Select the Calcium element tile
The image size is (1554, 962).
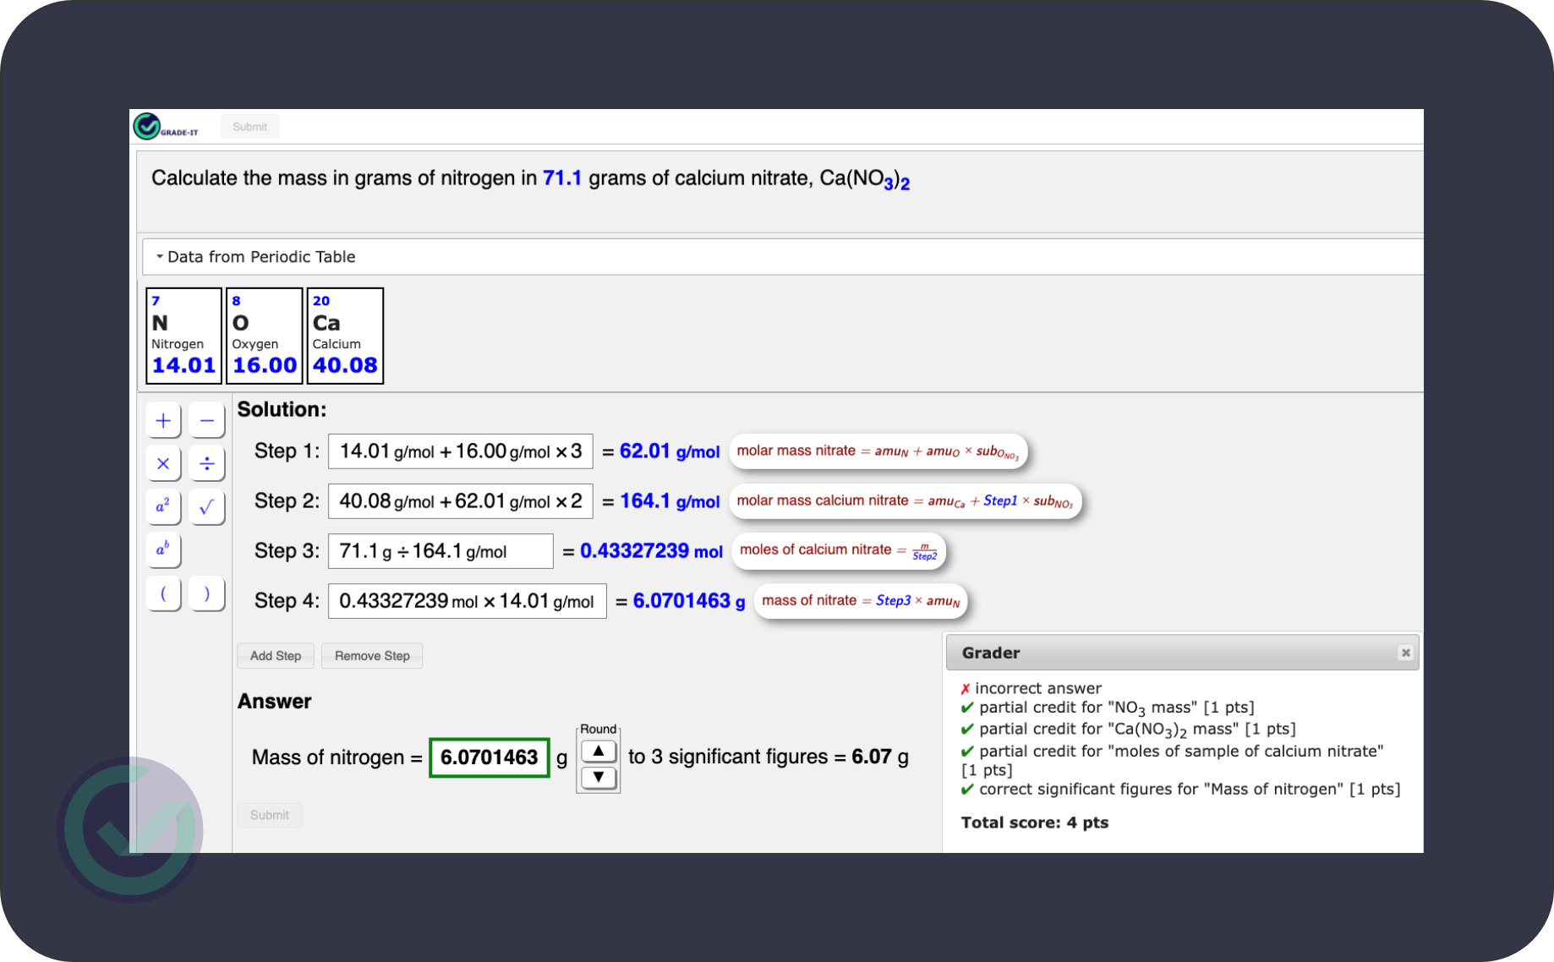tap(345, 336)
